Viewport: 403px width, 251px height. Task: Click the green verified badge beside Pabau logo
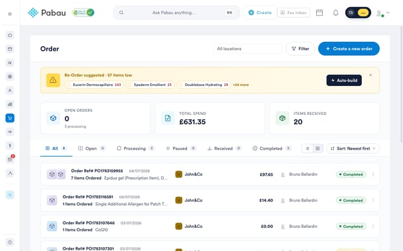[x=84, y=12]
